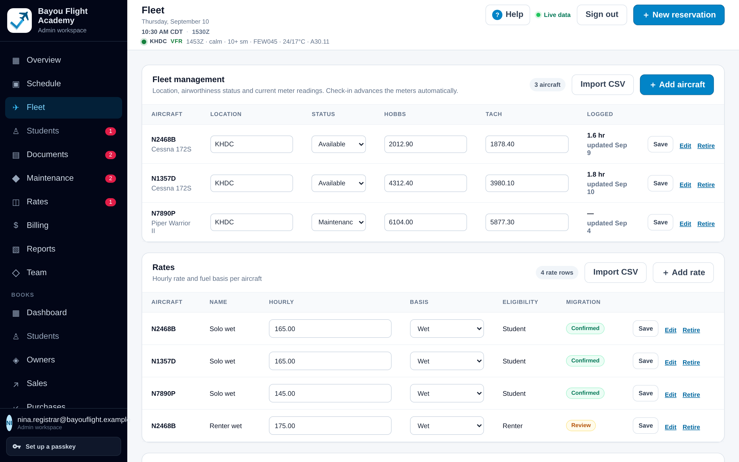The image size is (739, 462).
Task: Open status dropdown for N1357D aircraft
Action: 338,183
